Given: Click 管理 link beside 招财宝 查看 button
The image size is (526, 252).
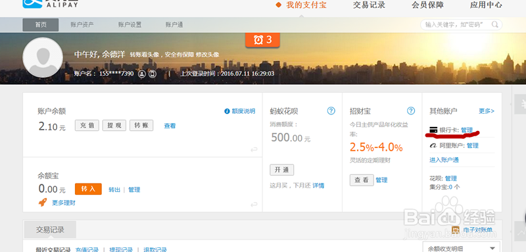Looking at the screenshot, I should point(381,180).
